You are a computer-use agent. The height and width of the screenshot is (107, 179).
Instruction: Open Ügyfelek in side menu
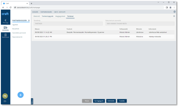[15, 25]
